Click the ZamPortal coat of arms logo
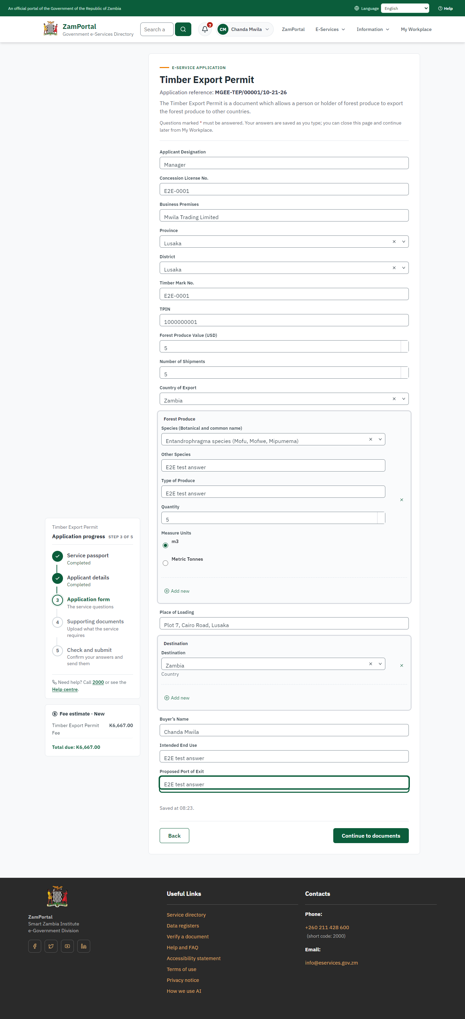Image resolution: width=465 pixels, height=1019 pixels. pos(51,29)
